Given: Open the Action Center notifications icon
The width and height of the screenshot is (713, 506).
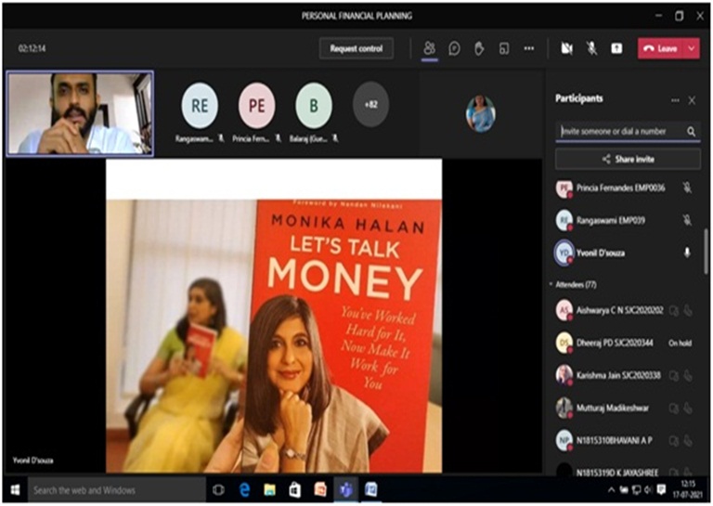Looking at the screenshot, I should click(x=661, y=489).
